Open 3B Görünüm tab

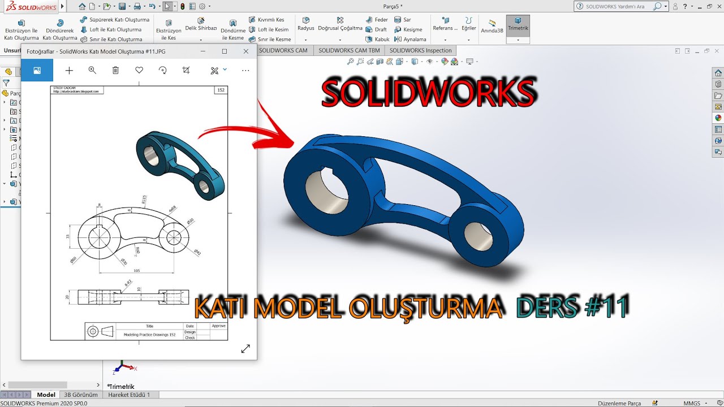(x=81, y=395)
